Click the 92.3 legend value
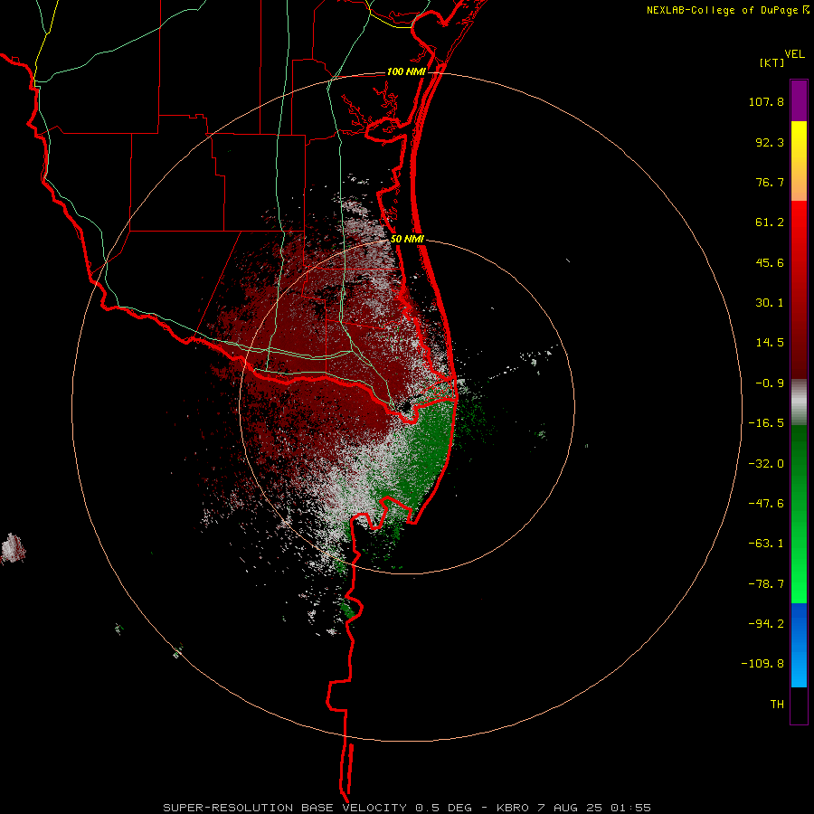Image resolution: width=814 pixels, height=814 pixels. (770, 142)
